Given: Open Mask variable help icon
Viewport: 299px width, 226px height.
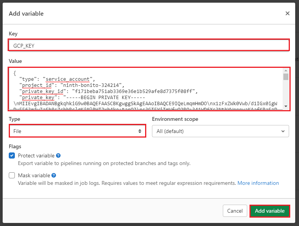Looking at the screenshot, I should click(x=54, y=175).
